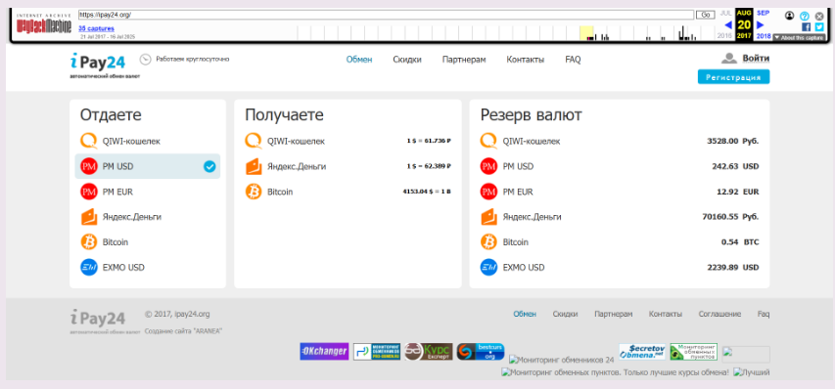The height and width of the screenshot is (389, 835).
Task: Click the 2239.89 USD reserve value
Action: 733,267
